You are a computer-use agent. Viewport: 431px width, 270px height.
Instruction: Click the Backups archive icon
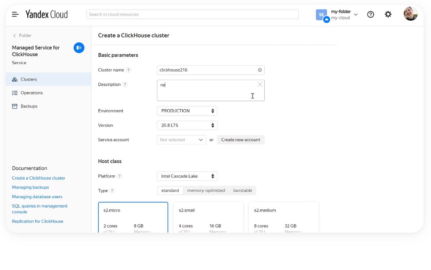pos(15,106)
